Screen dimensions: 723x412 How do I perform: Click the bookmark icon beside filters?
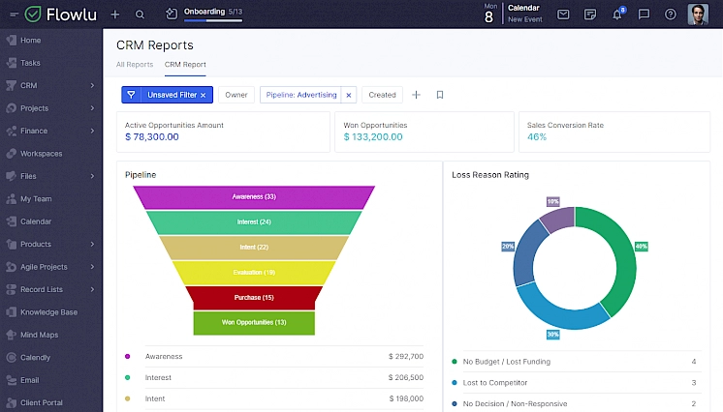pos(440,95)
